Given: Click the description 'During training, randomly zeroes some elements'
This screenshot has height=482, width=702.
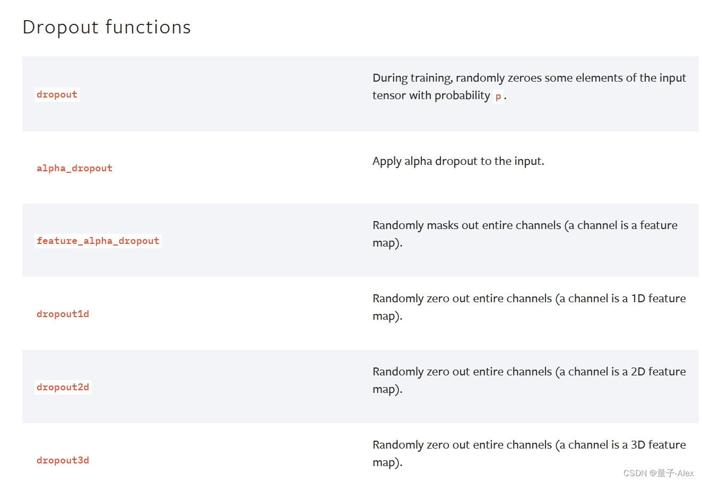Looking at the screenshot, I should click(529, 86).
